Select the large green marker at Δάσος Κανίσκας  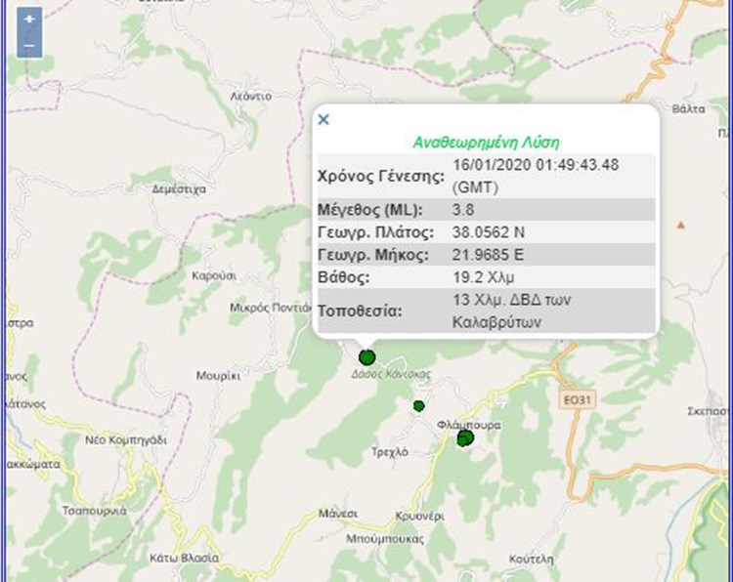click(367, 356)
